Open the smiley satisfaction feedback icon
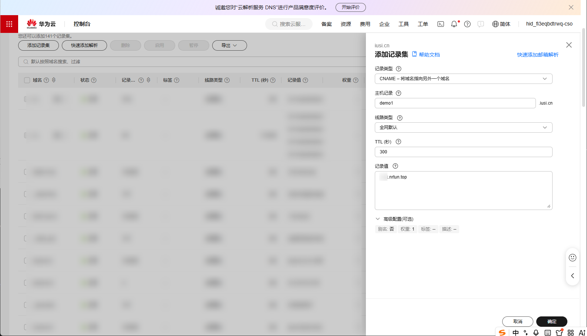 click(x=573, y=257)
